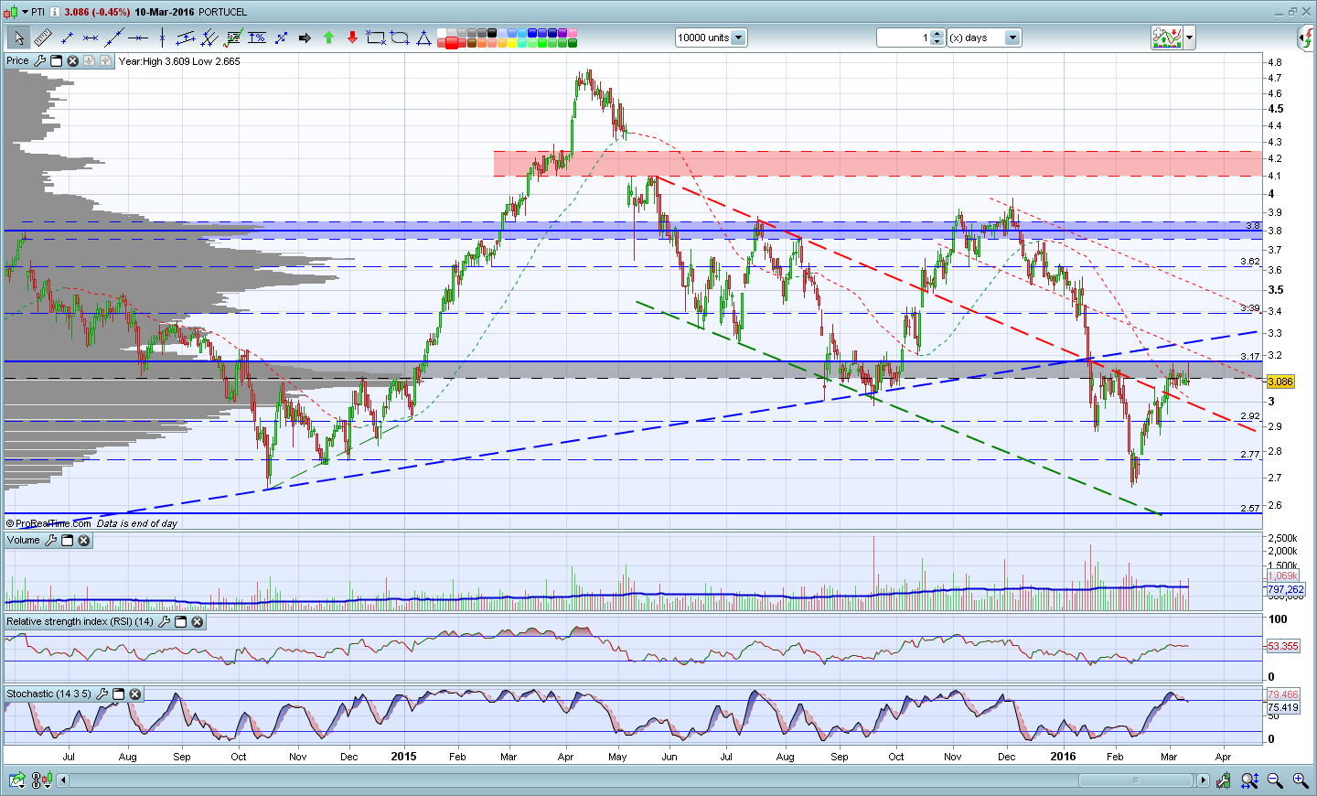Remove the RSI indicator panel
The height and width of the screenshot is (796, 1317).
coord(197,621)
